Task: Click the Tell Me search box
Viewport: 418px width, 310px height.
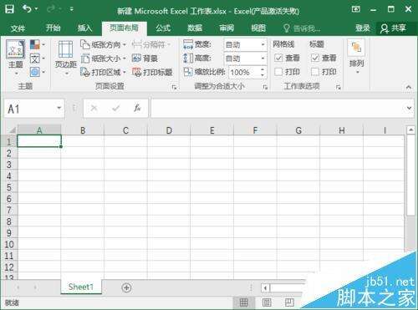Action: coord(302,28)
